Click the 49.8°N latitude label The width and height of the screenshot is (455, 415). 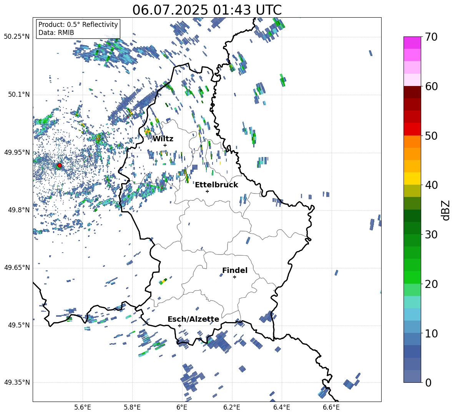[x=19, y=210]
